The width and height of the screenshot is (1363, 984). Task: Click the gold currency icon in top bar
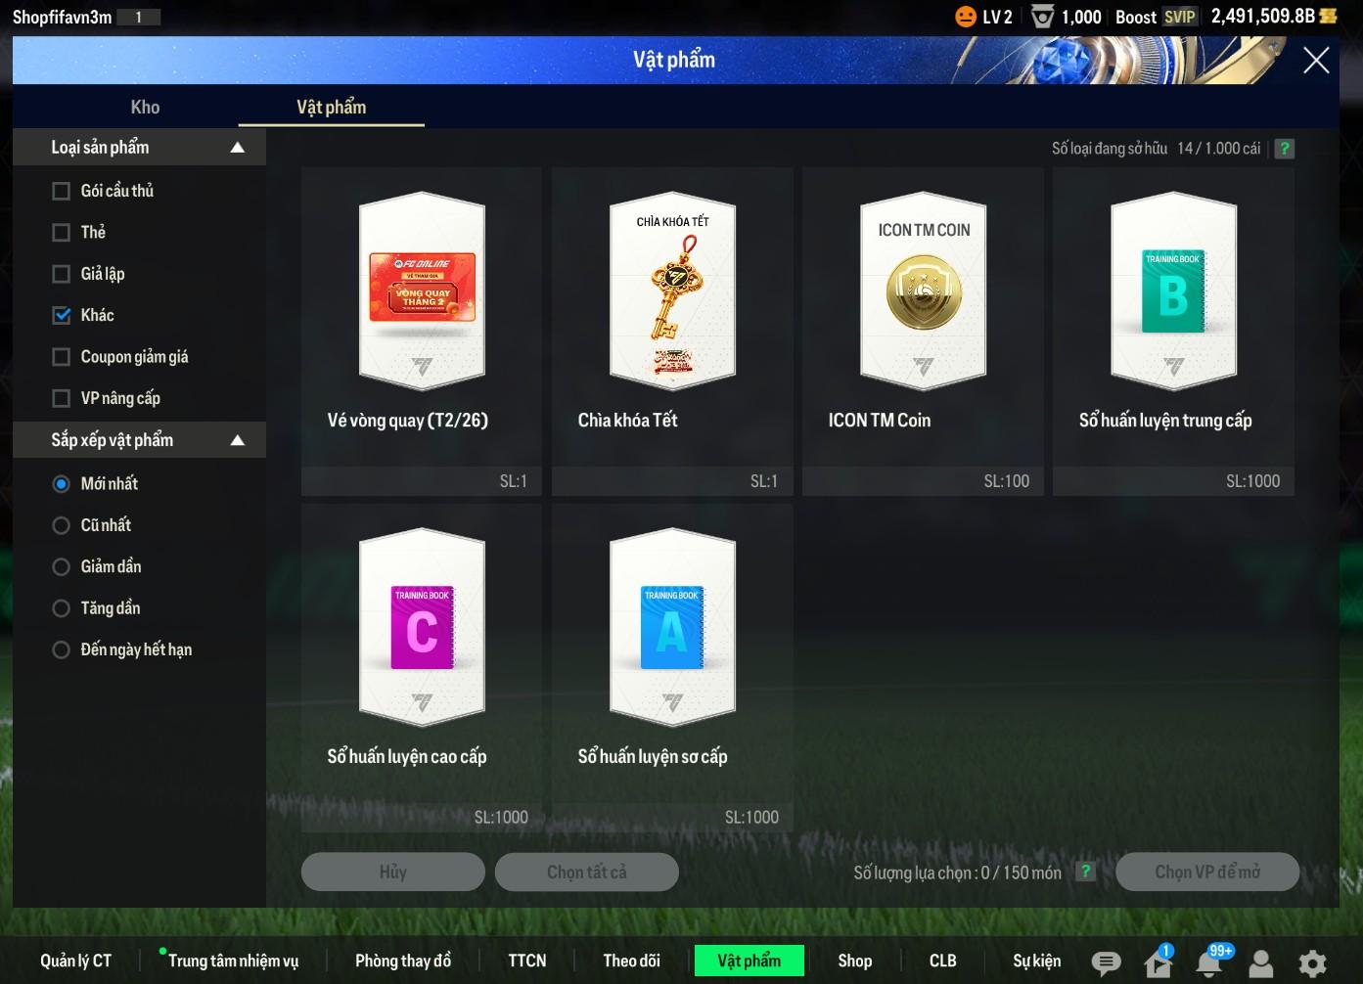pyautogui.click(x=1328, y=17)
